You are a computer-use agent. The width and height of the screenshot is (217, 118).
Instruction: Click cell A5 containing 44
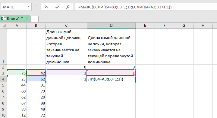click(17, 85)
